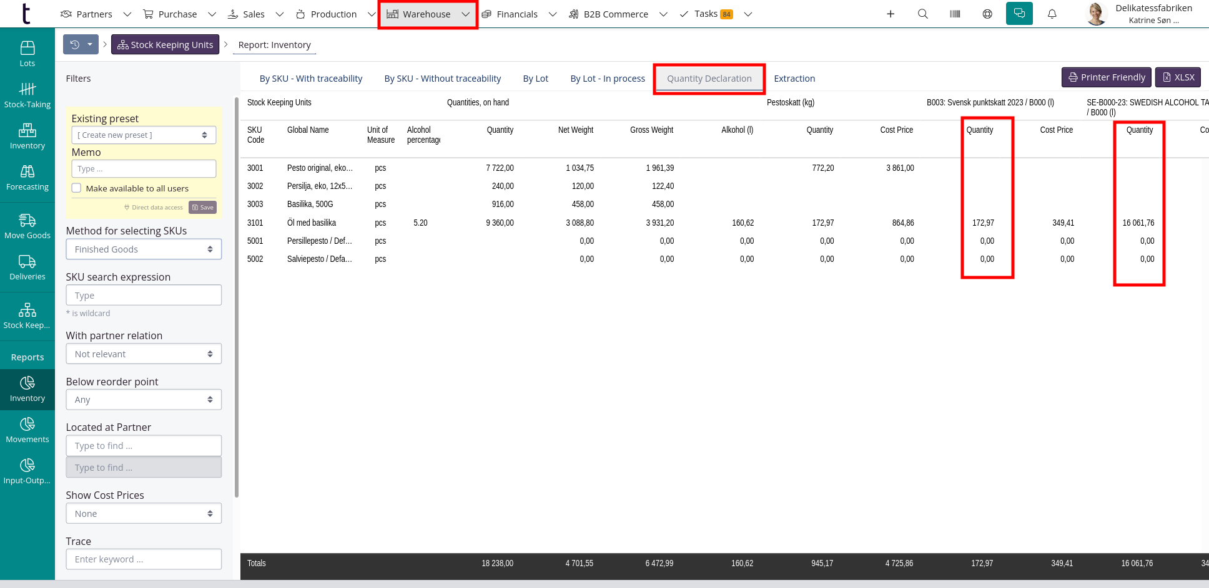Click the barcode scanner icon
The image size is (1209, 588).
point(955,14)
